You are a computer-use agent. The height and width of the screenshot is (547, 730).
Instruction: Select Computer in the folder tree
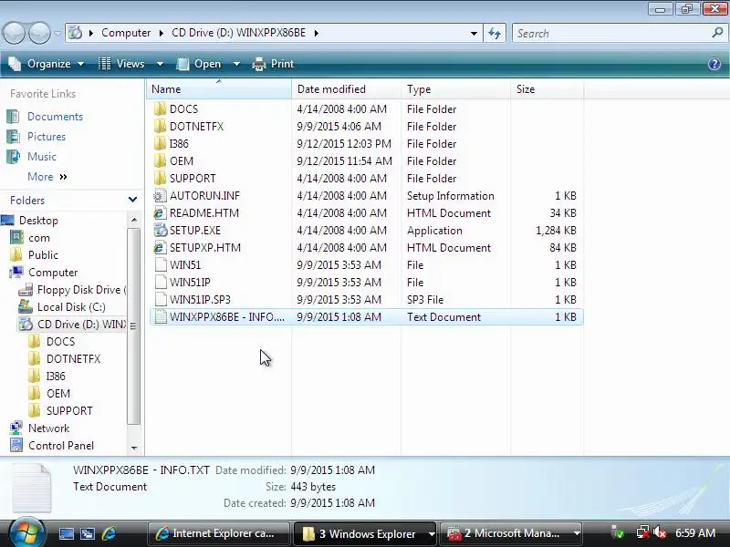pyautogui.click(x=53, y=272)
